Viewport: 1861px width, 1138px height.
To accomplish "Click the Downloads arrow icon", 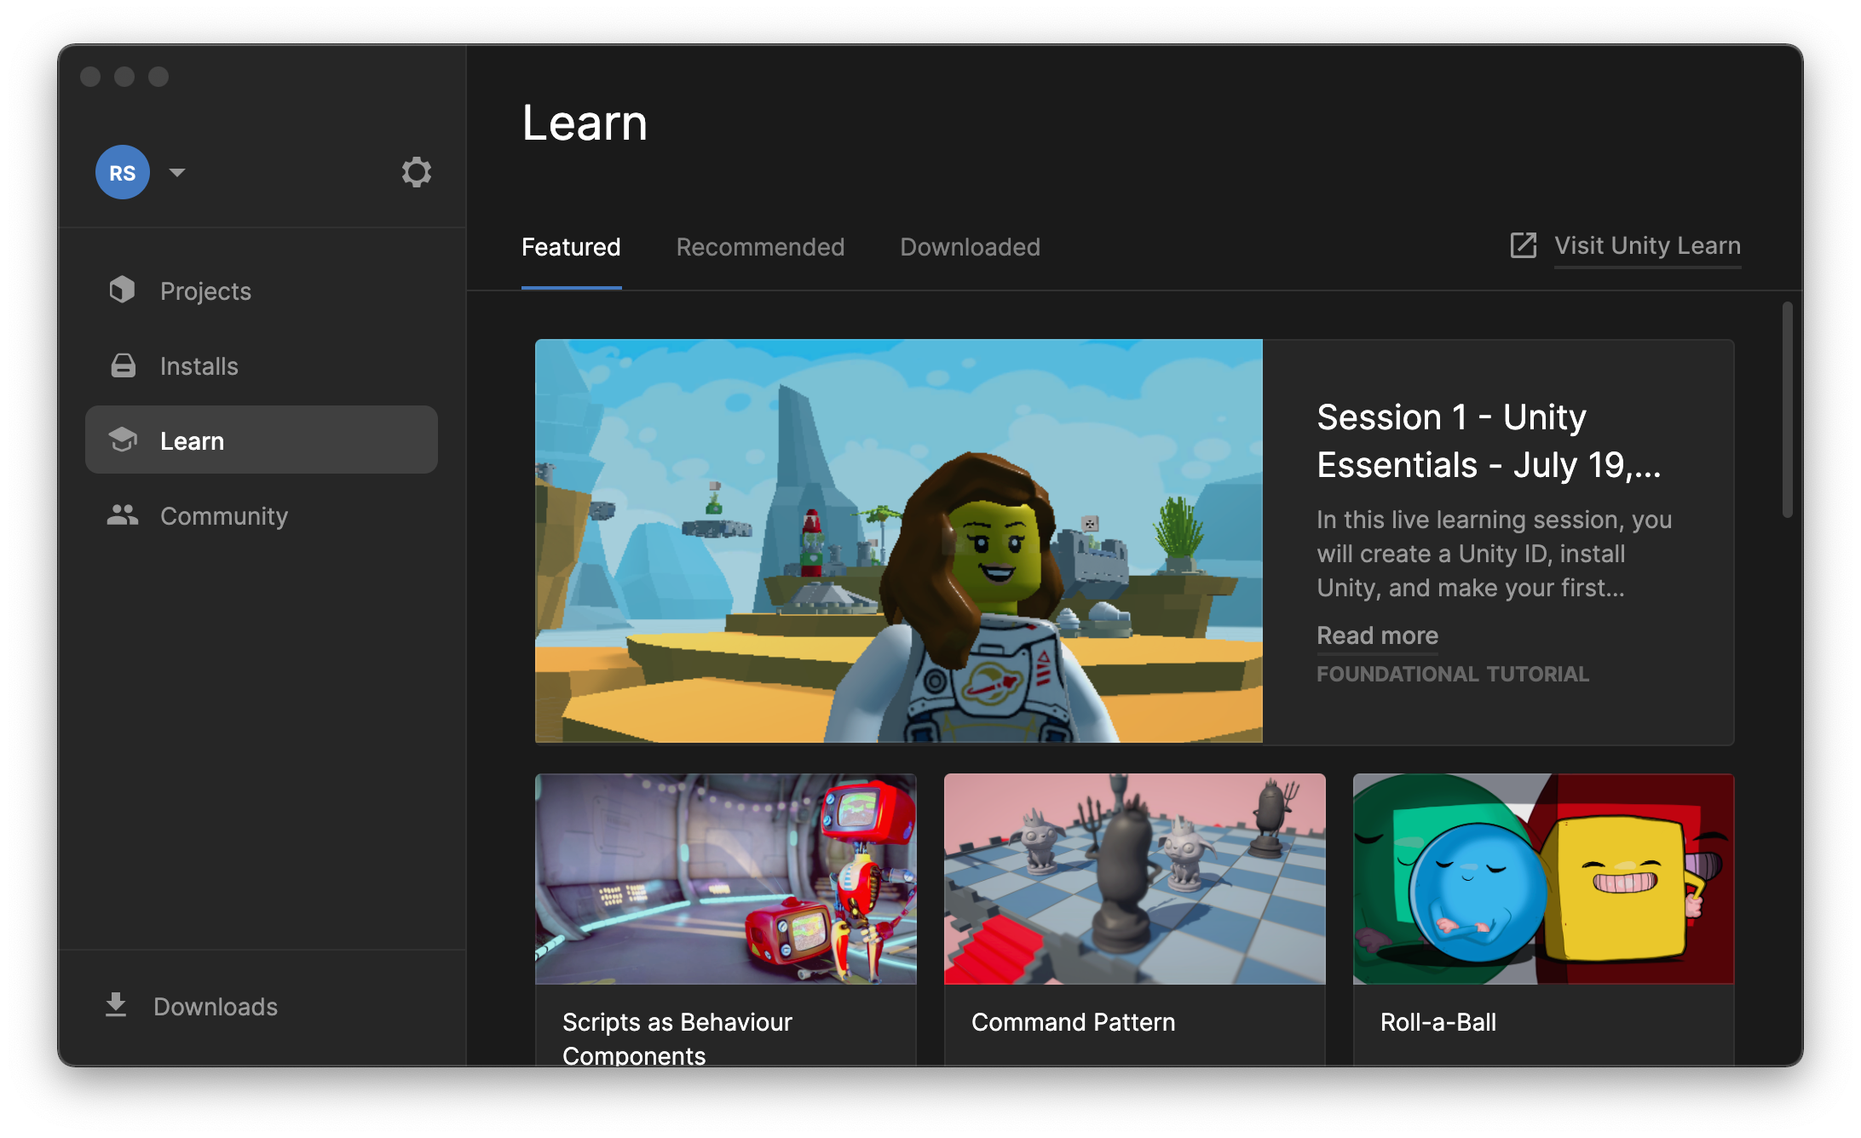I will 116,1005.
